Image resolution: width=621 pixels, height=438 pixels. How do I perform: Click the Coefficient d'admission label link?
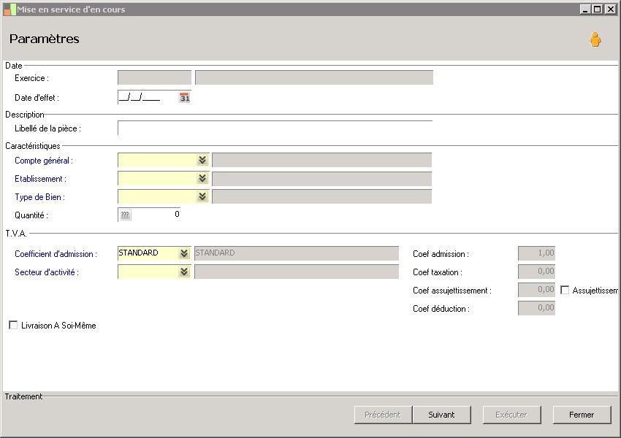click(x=56, y=254)
